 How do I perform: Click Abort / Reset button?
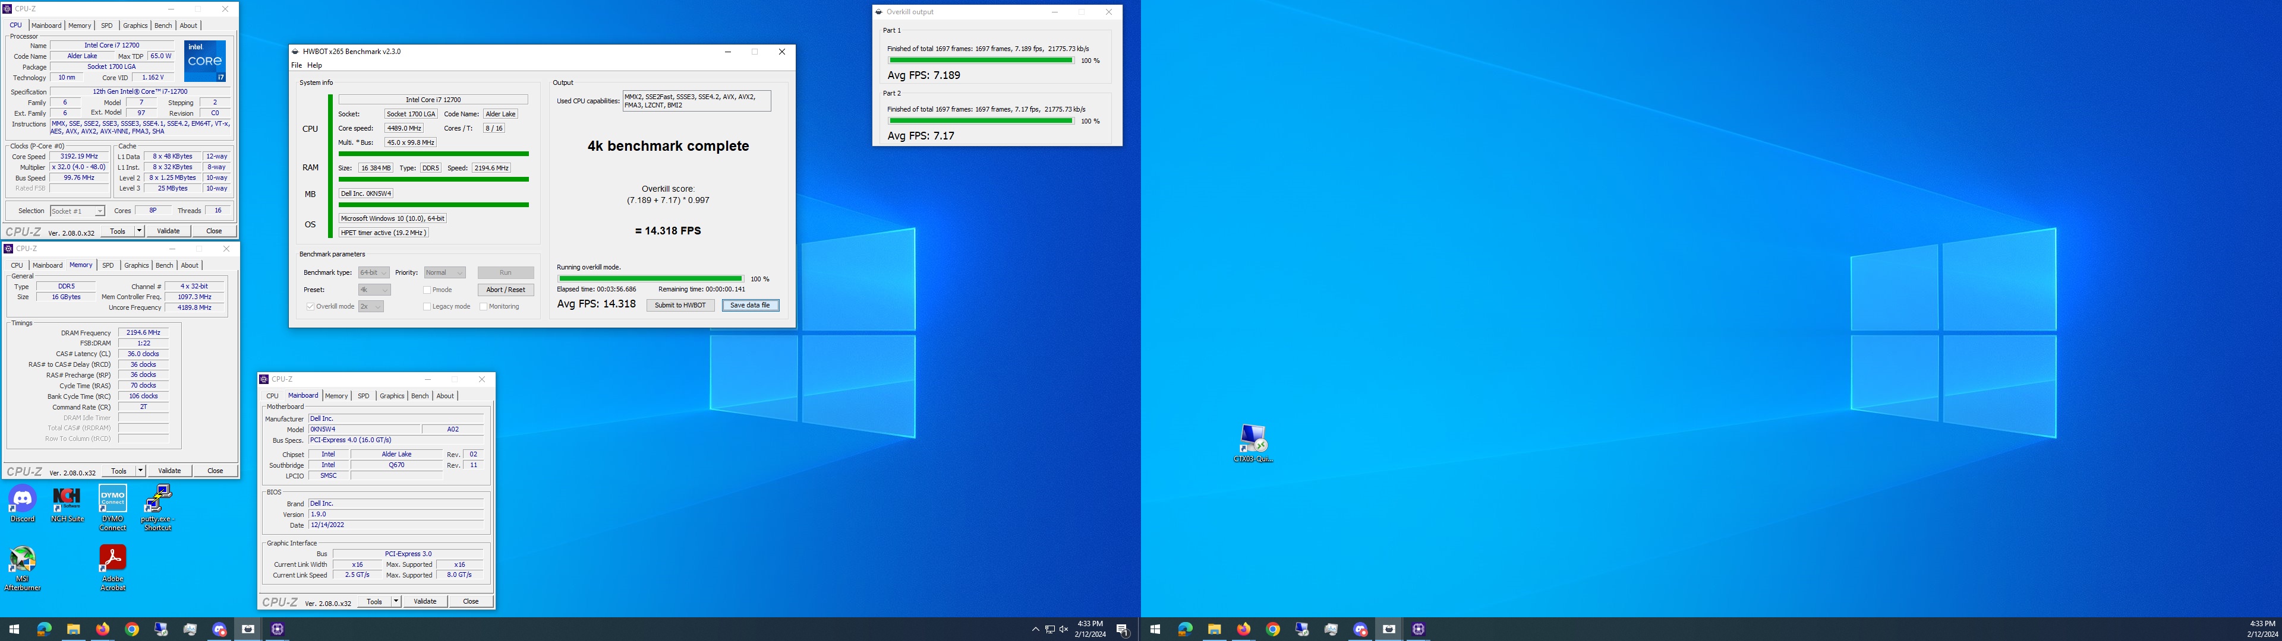tap(506, 290)
